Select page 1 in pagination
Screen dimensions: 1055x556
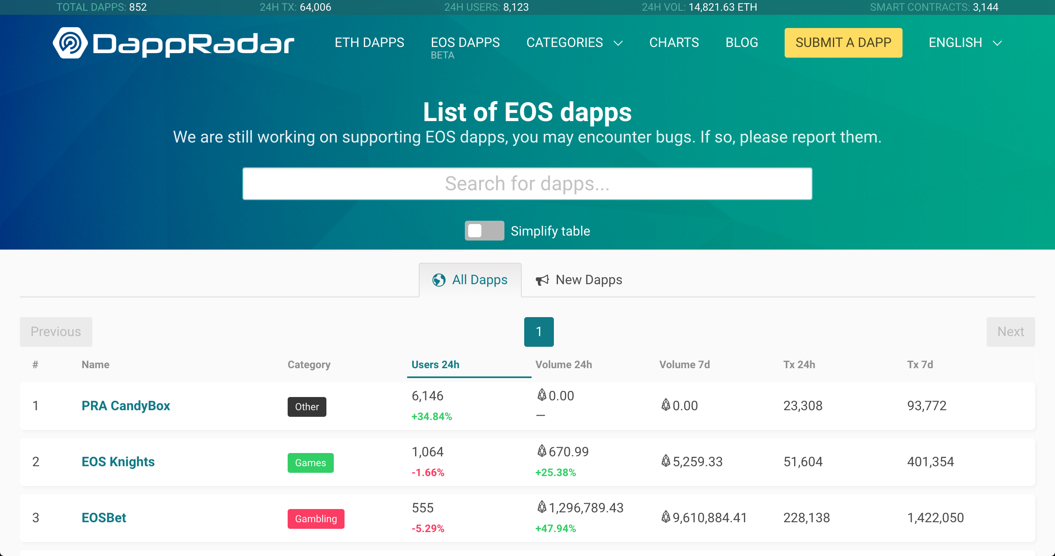click(539, 332)
